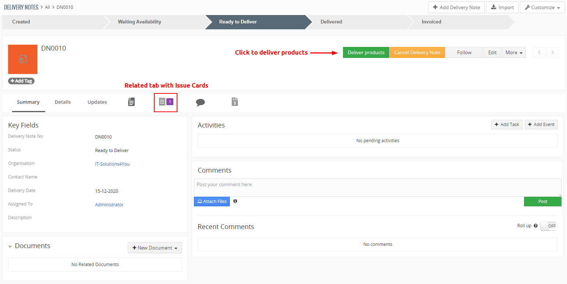Switch to the Updates tab

tap(97, 102)
